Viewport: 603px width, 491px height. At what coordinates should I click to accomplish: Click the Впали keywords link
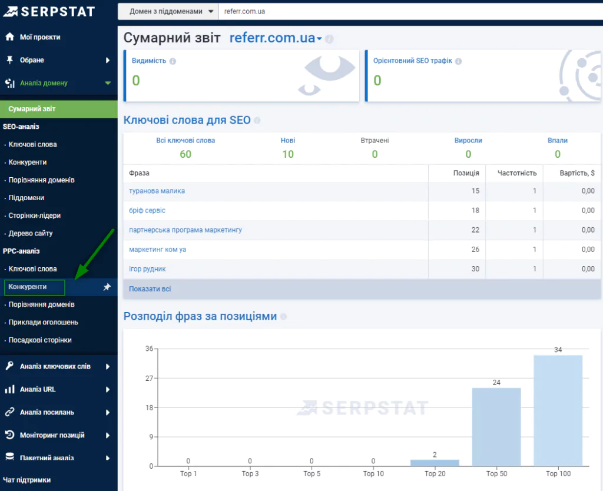tap(558, 140)
